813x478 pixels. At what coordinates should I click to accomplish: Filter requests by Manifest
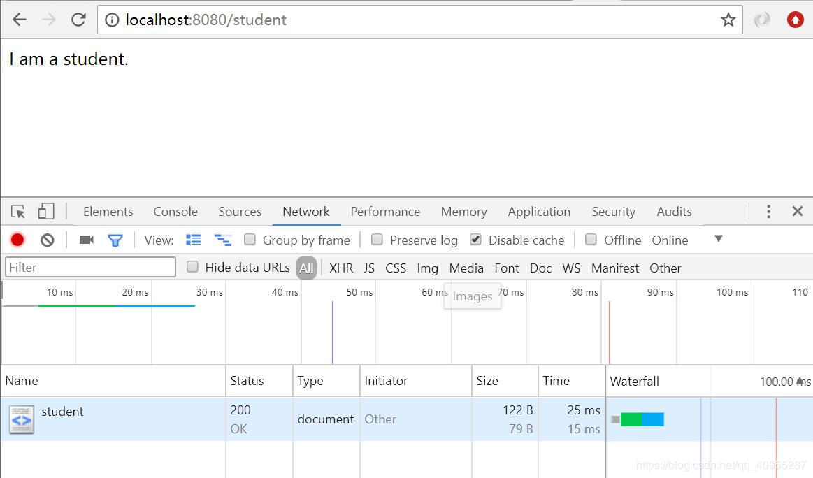(x=615, y=268)
